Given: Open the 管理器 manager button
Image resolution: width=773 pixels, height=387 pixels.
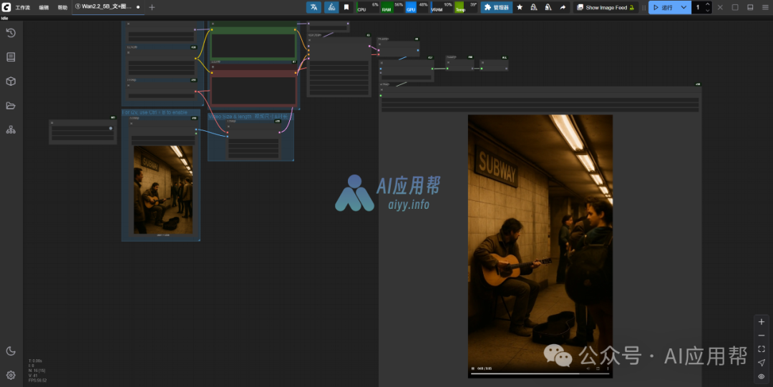Looking at the screenshot, I should tap(497, 7).
